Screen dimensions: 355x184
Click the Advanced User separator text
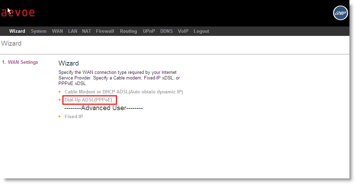click(104, 108)
